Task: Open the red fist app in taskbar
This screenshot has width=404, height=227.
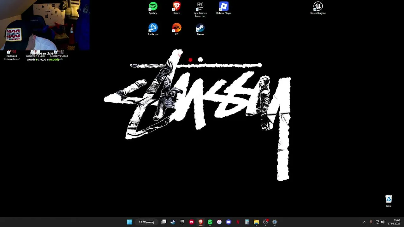Action: tap(191, 222)
